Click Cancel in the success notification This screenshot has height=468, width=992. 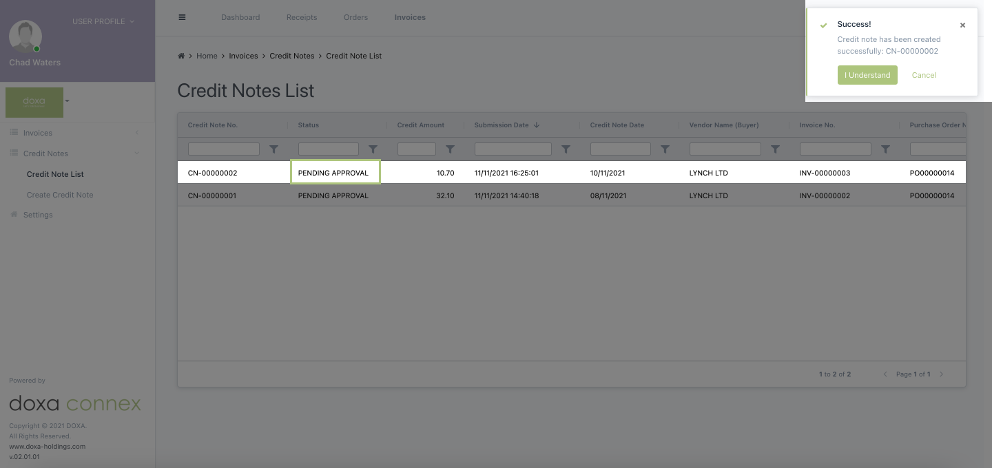[x=924, y=75]
